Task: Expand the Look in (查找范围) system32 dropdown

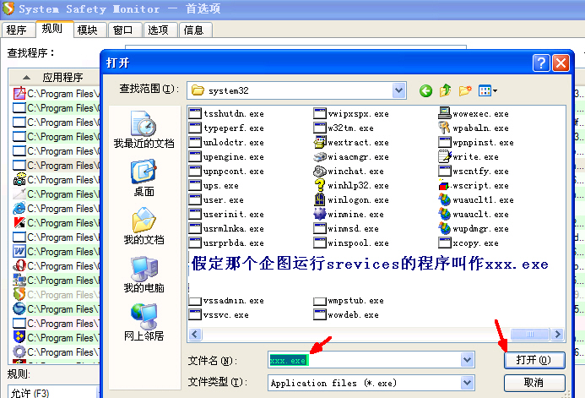Action: click(x=398, y=90)
